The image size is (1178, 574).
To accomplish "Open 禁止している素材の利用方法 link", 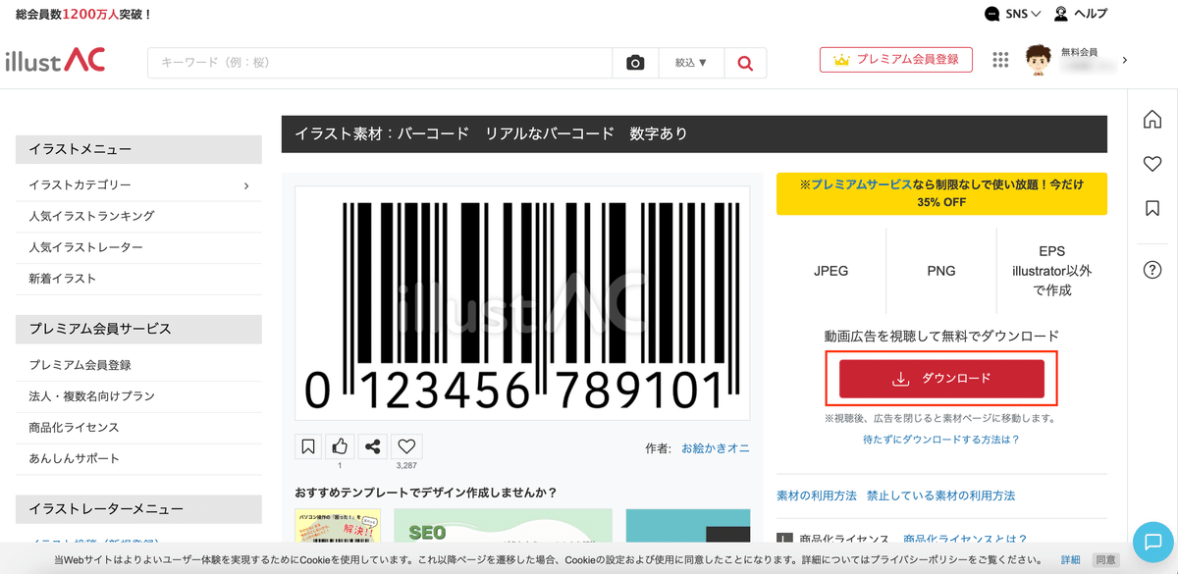I will pos(940,496).
